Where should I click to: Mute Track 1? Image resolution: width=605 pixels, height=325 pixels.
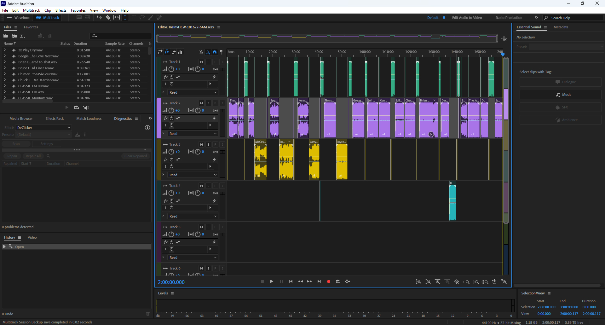[x=201, y=62]
